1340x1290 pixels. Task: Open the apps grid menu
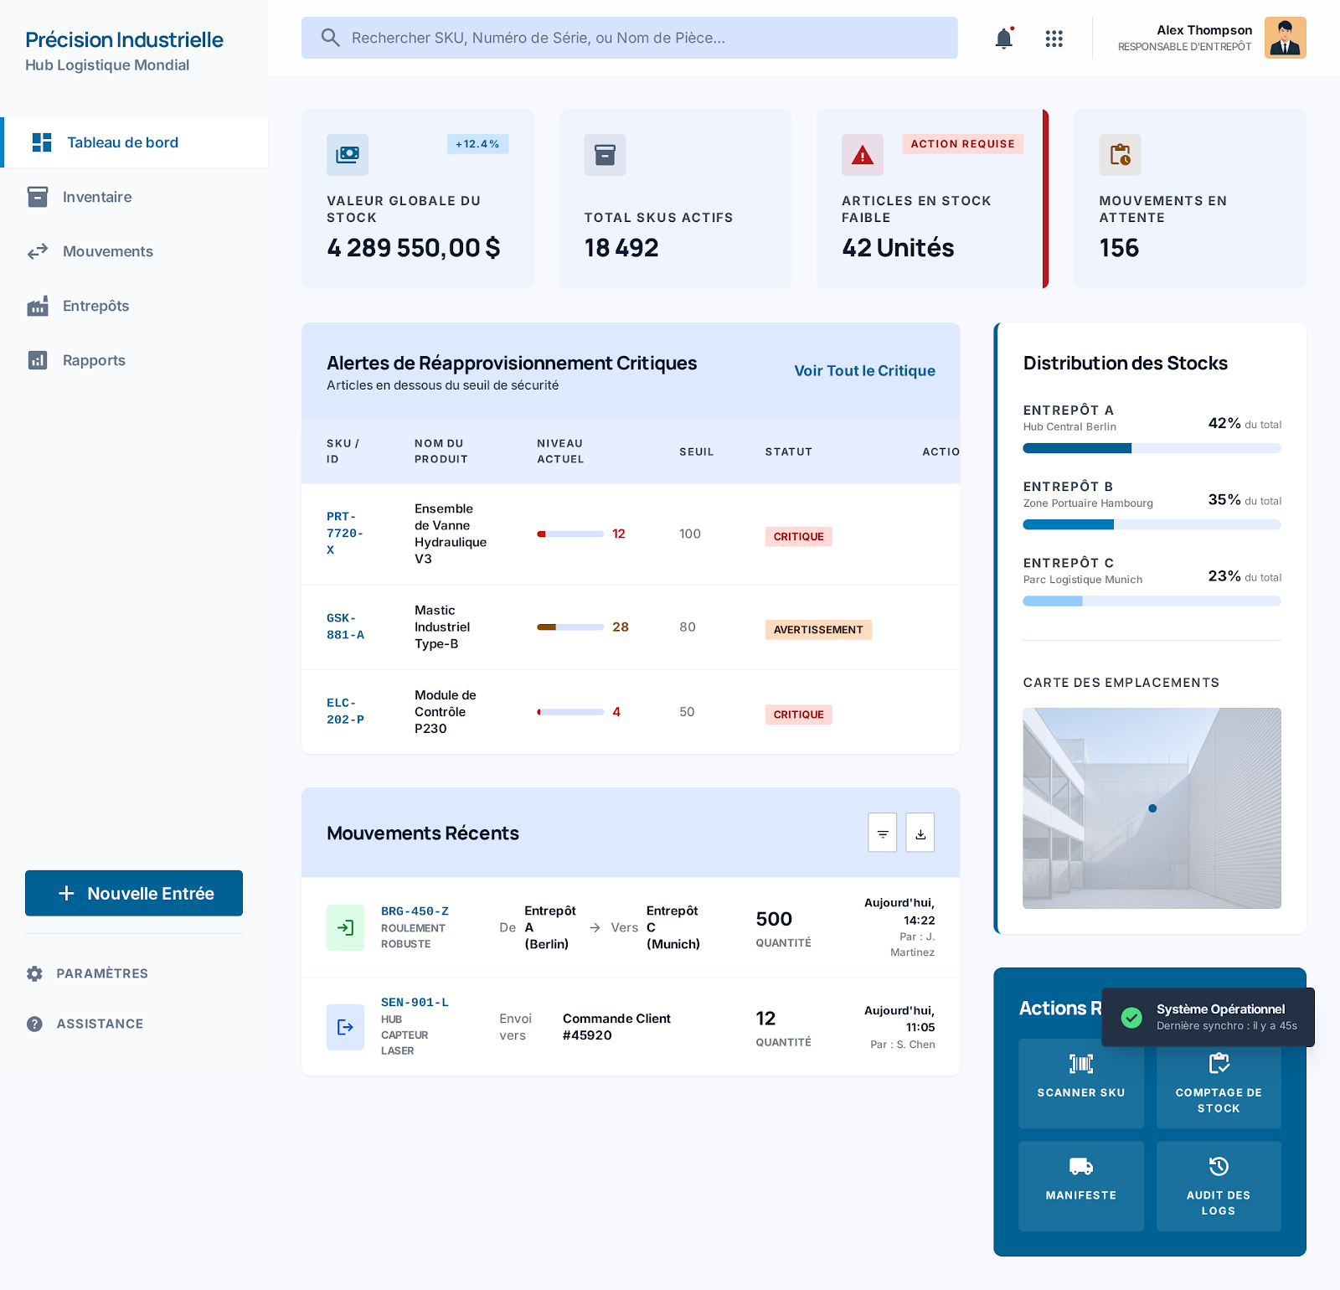click(x=1054, y=39)
